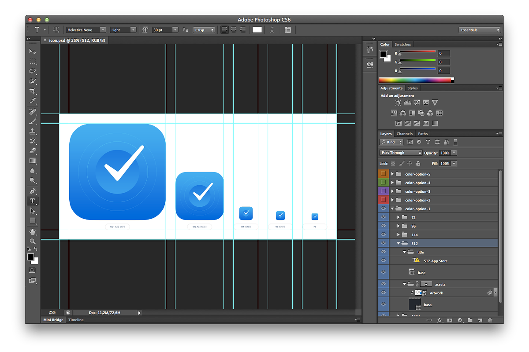This screenshot has width=529, height=352.
Task: Select the Clone Stamp tool
Action: [33, 132]
